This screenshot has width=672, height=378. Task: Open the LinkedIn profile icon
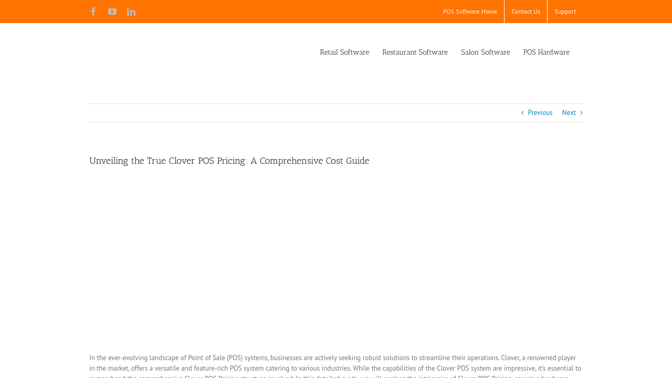(131, 12)
